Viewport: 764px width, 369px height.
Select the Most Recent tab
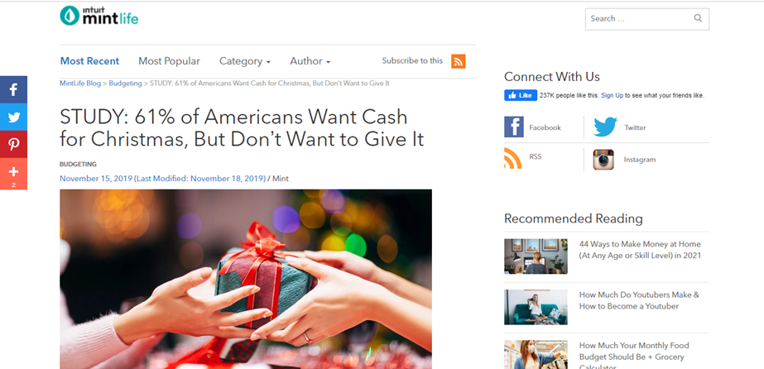pyautogui.click(x=89, y=61)
